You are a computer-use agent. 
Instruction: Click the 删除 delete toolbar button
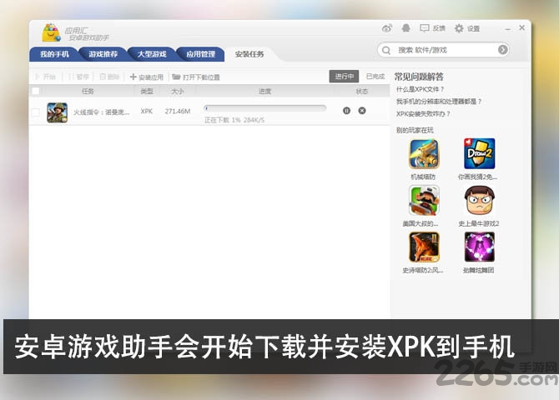click(109, 77)
